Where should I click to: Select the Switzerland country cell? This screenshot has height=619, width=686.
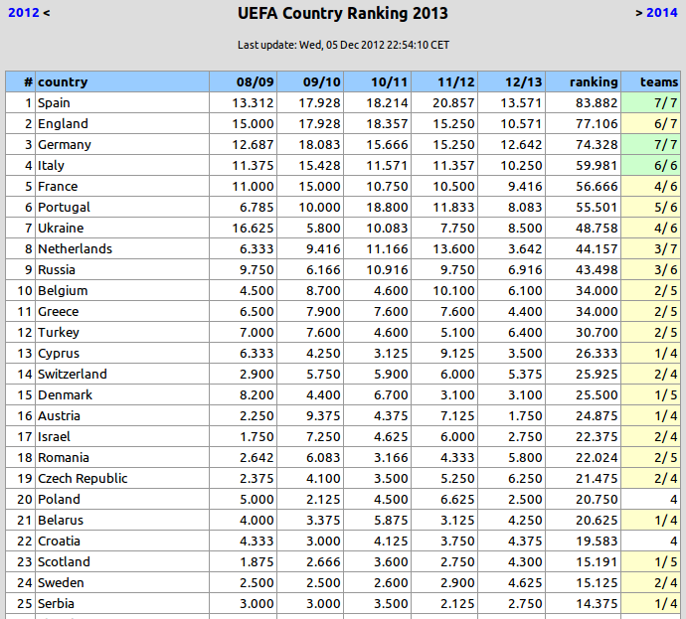pos(122,374)
